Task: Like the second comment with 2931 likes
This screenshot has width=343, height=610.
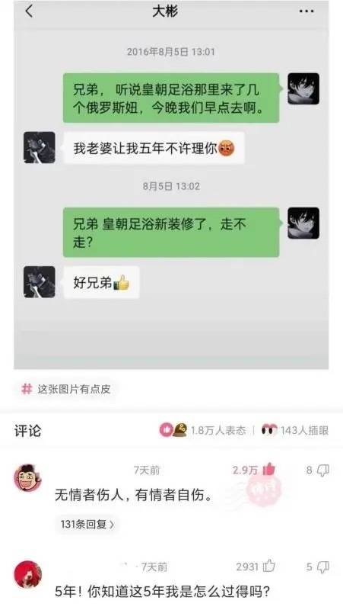Action: 269,566
